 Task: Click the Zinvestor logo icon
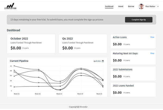click(x=10, y=6)
